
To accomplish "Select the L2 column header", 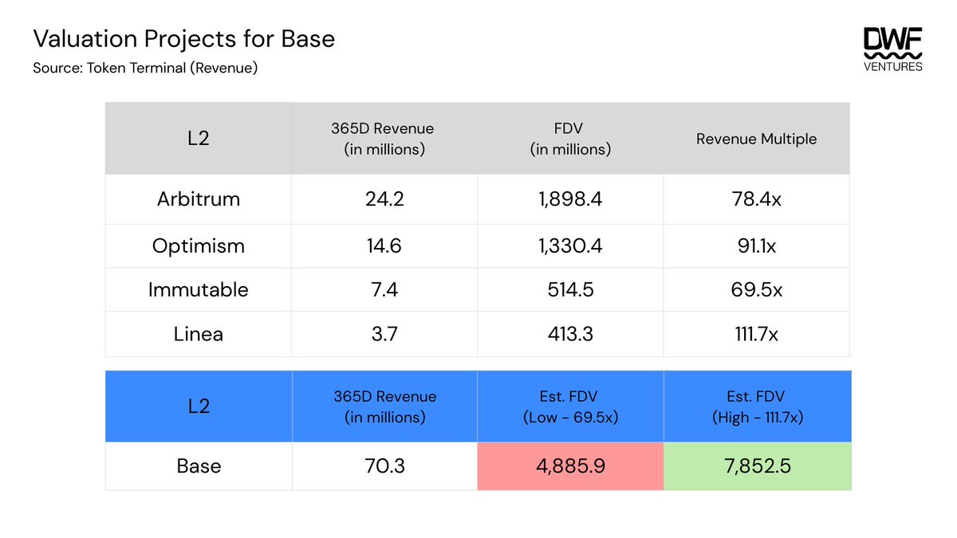I will [x=197, y=137].
